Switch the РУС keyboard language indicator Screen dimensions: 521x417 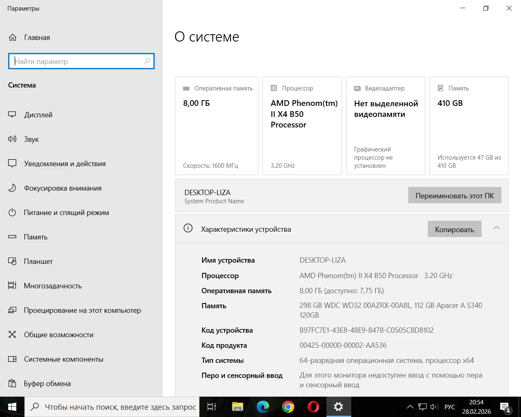450,407
